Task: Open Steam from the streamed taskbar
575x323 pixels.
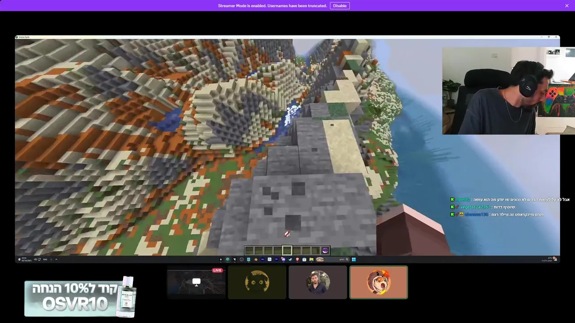Action: (290, 259)
